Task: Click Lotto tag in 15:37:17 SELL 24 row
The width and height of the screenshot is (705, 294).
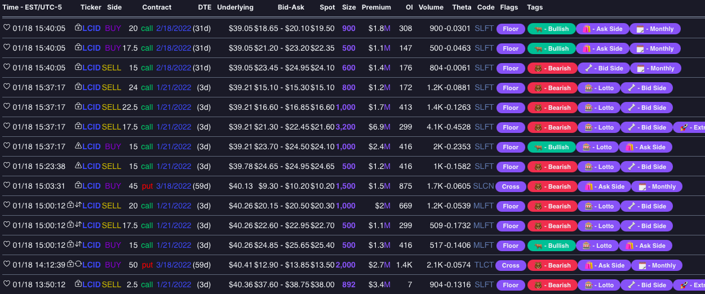Action: pyautogui.click(x=599, y=88)
